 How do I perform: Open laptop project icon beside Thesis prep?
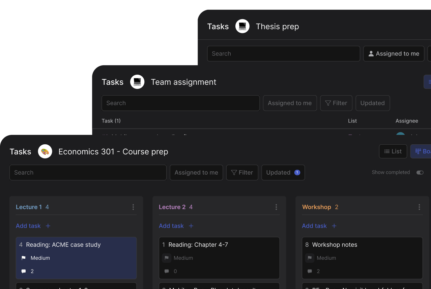[x=242, y=26]
